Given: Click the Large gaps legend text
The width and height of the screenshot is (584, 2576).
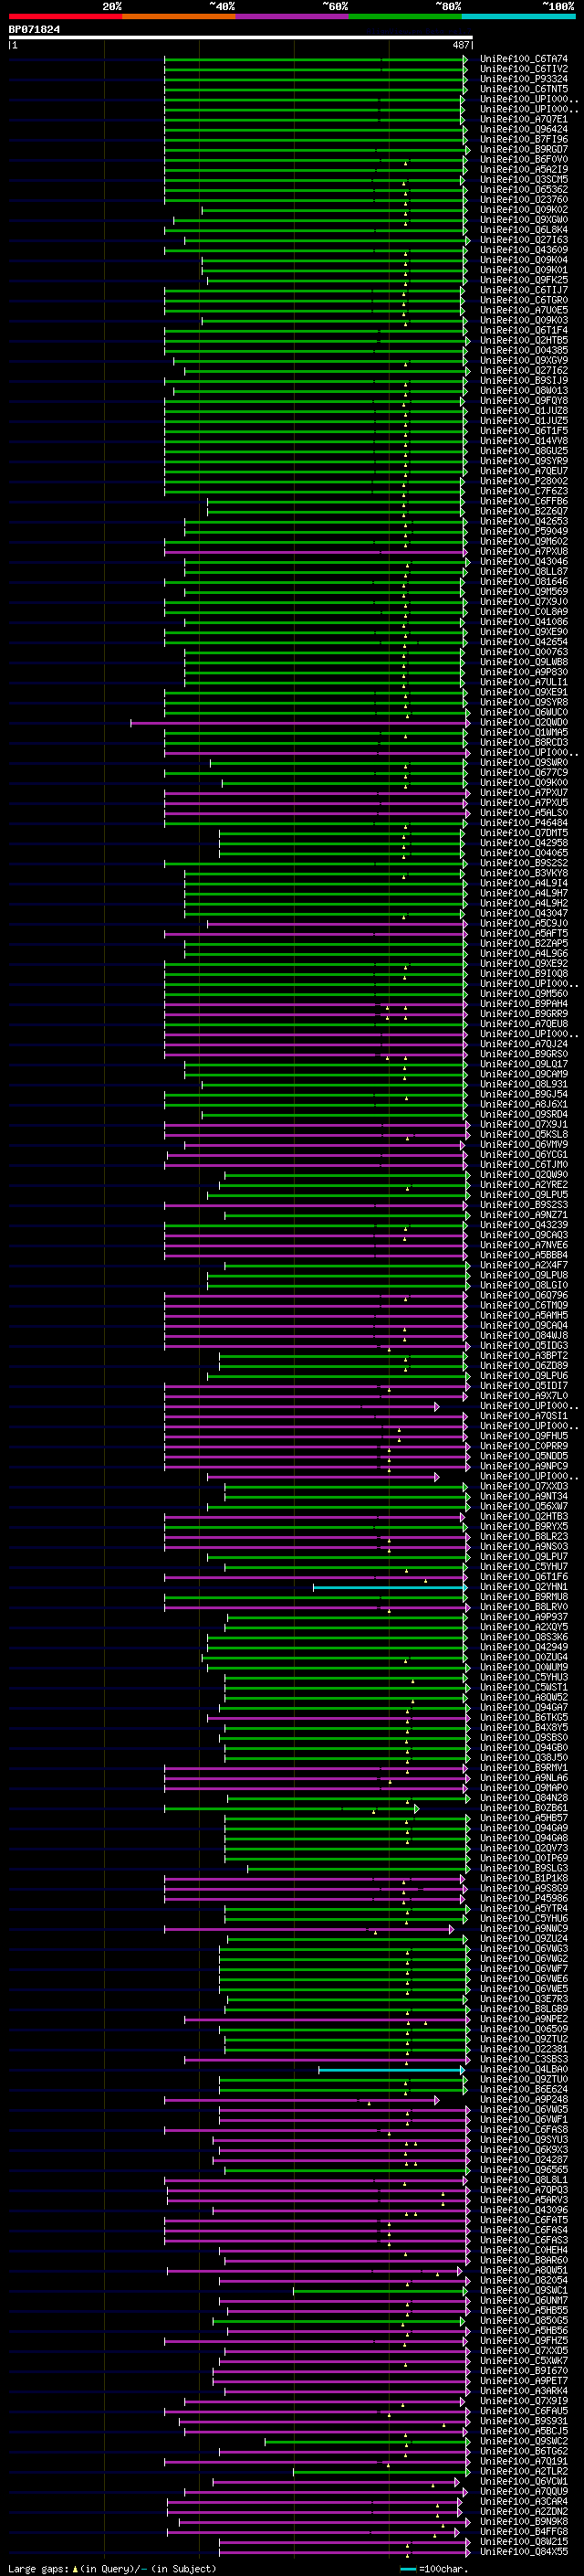Looking at the screenshot, I should point(112,2568).
